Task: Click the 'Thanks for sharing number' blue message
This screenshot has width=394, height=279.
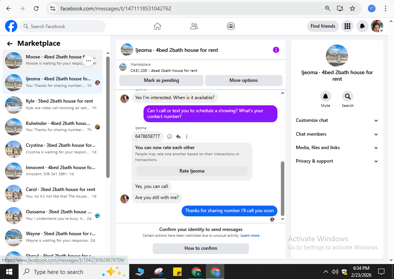Action: pos(229,211)
